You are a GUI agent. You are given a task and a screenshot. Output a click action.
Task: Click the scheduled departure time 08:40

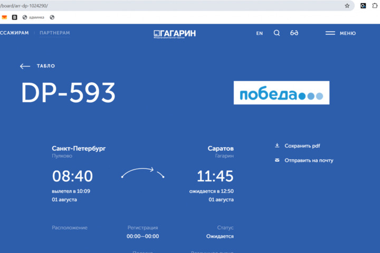72,176
